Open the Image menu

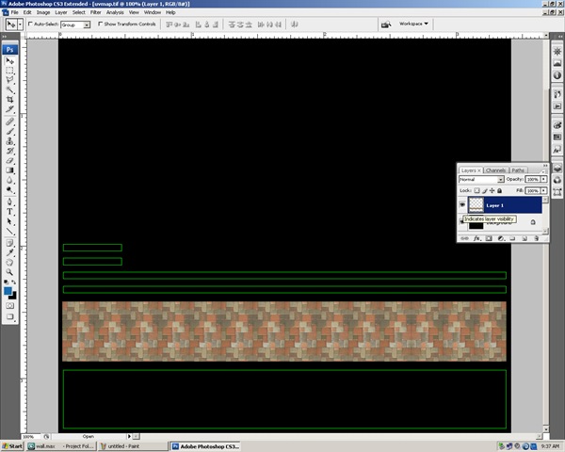click(x=43, y=12)
